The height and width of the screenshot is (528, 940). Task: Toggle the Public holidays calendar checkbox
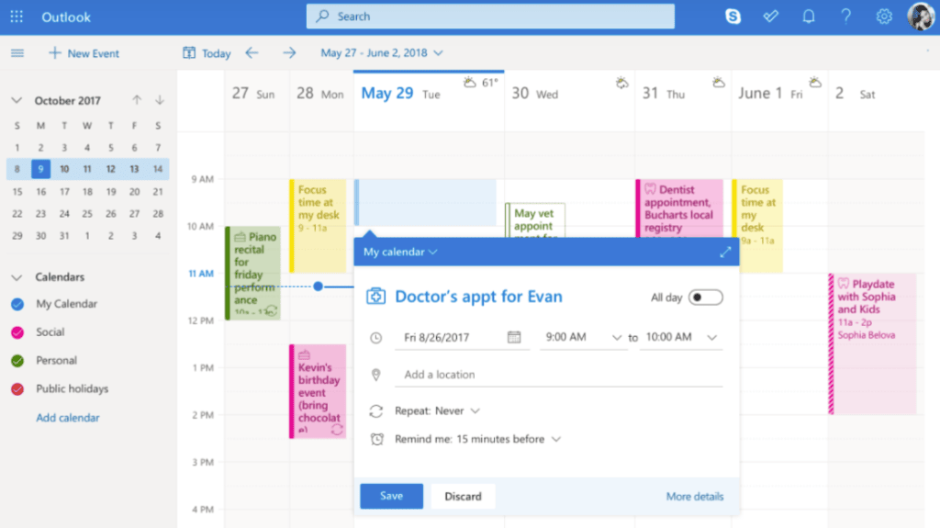[17, 389]
